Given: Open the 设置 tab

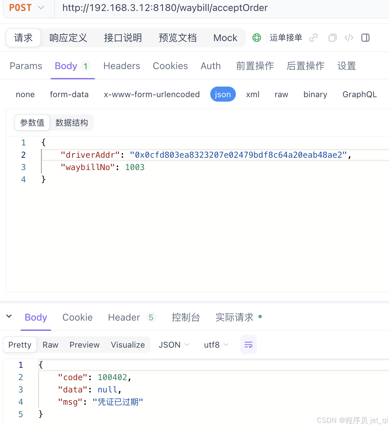Looking at the screenshot, I should coord(347,66).
